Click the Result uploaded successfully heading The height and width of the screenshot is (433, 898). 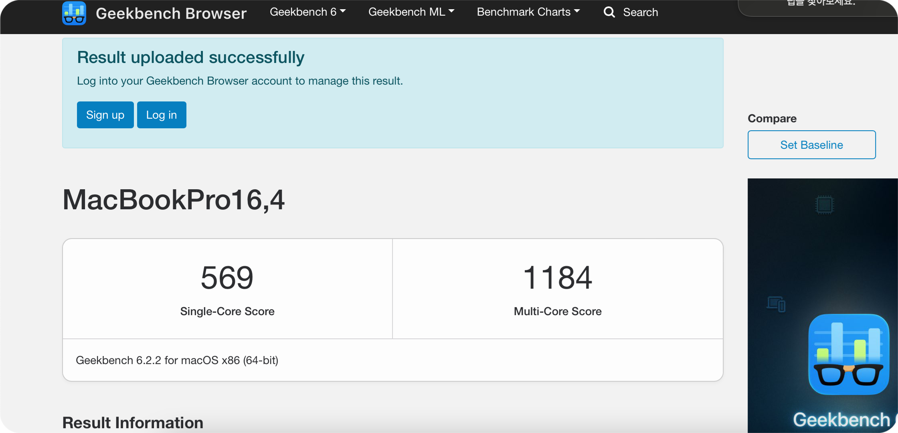tap(191, 58)
